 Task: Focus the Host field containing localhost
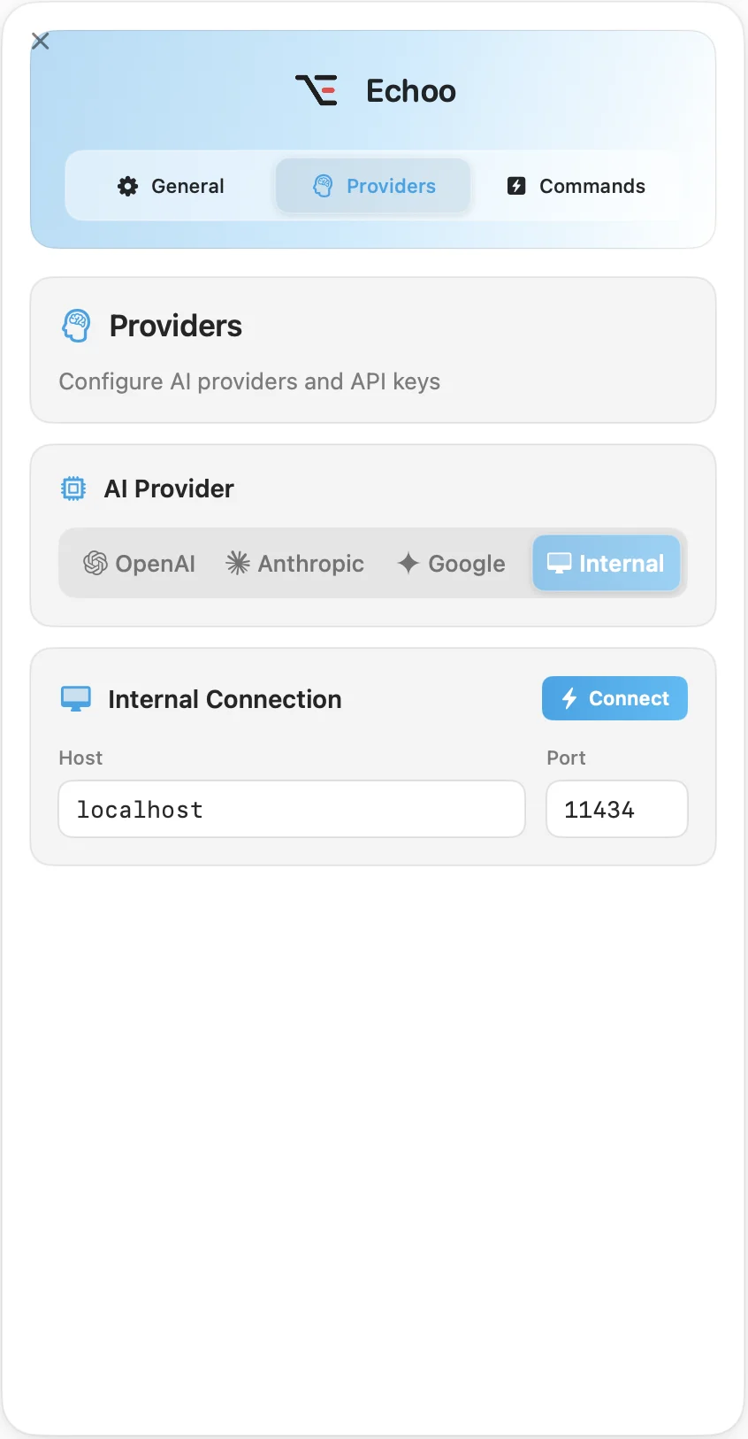[x=292, y=809]
